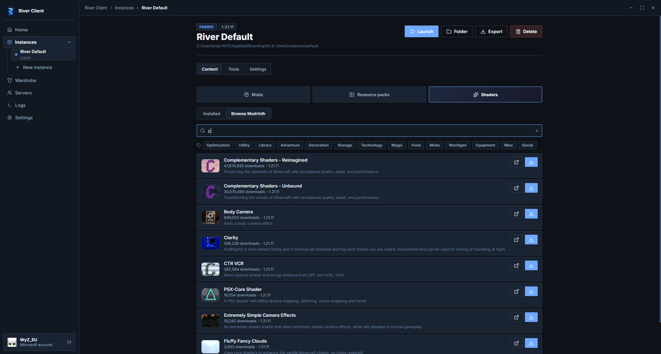Focus the shader search input field

(369, 131)
